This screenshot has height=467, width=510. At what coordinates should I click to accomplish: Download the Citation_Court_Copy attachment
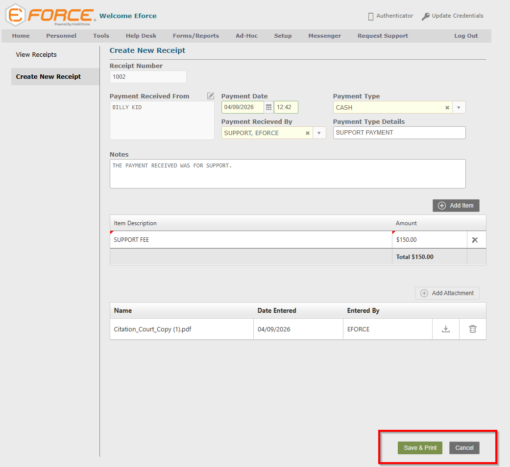click(445, 329)
